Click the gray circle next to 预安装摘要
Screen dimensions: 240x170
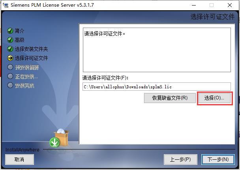tap(10, 67)
